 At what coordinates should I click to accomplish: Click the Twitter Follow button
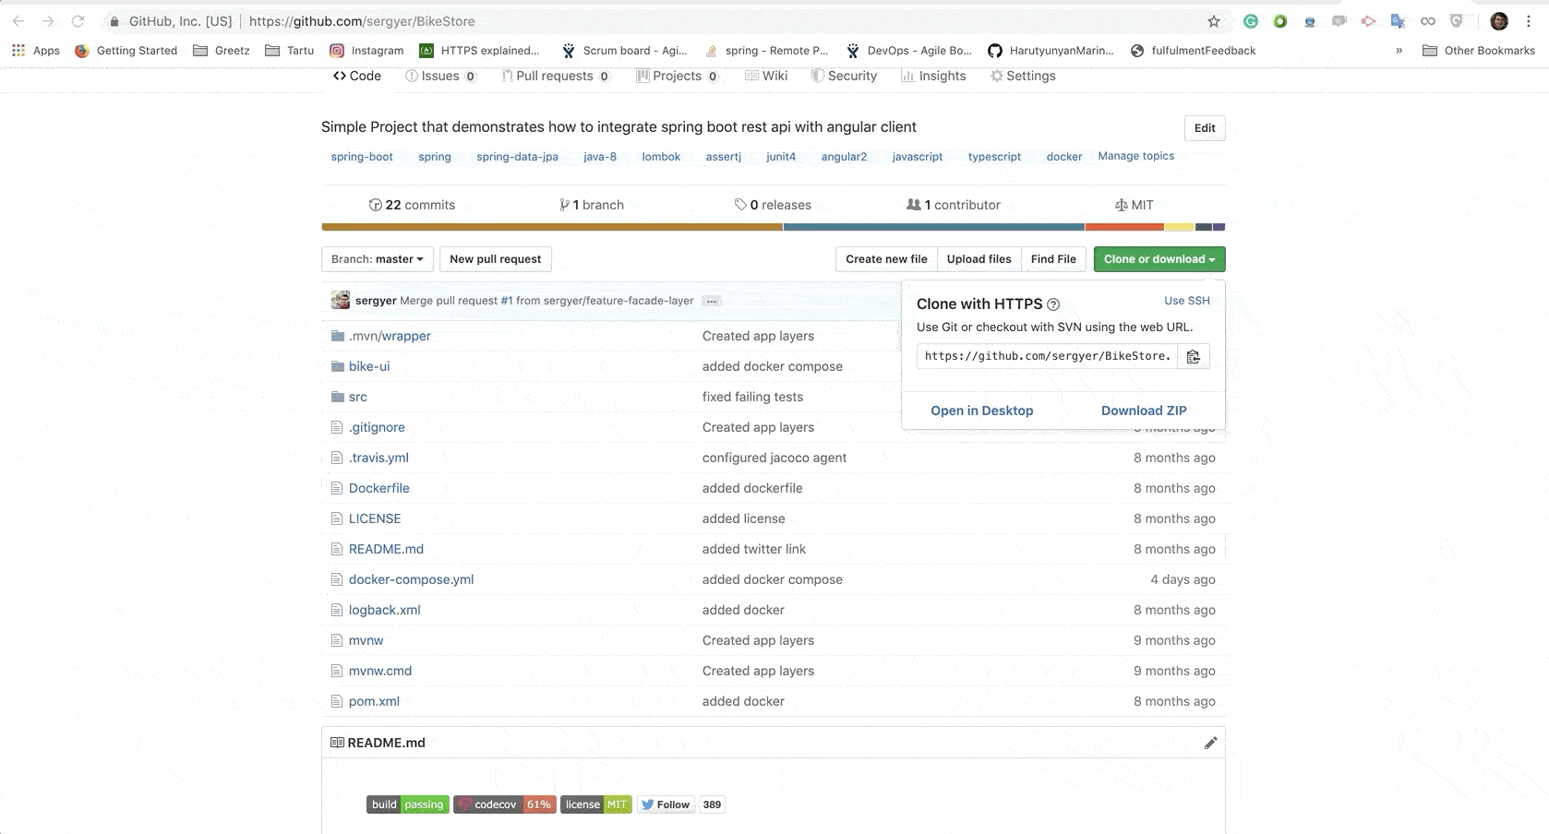666,804
